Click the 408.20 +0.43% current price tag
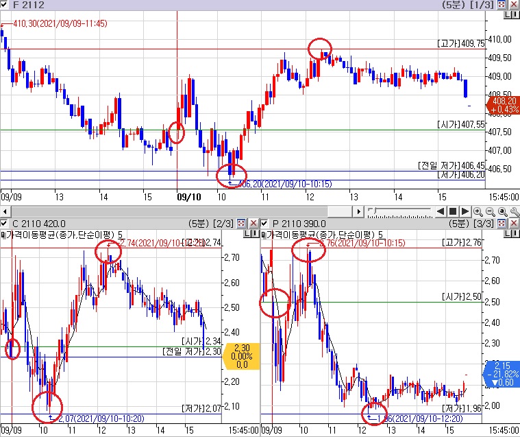 (x=504, y=105)
